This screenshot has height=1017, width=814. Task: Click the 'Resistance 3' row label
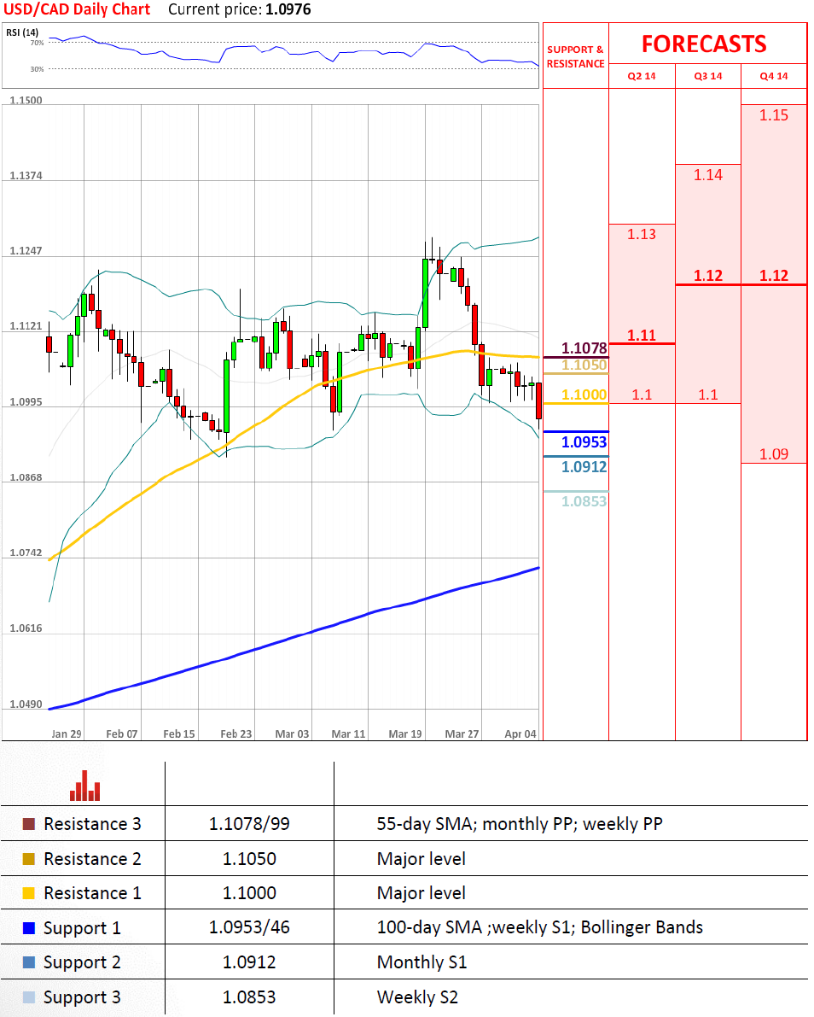pos(92,824)
